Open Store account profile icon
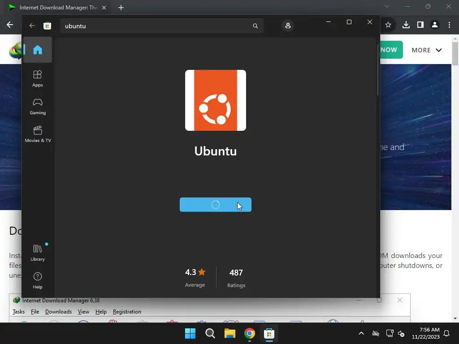The height and width of the screenshot is (344, 459). pos(288,26)
